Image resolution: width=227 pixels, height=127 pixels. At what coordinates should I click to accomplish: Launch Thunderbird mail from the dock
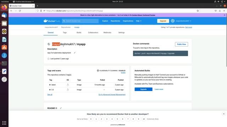click(x=4, y=15)
